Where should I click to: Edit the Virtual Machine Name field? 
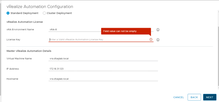103,59
